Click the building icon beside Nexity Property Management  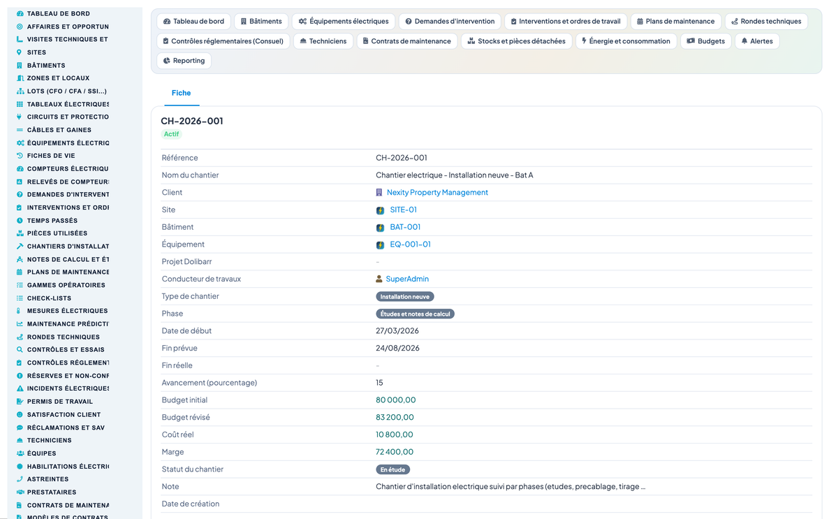(379, 192)
